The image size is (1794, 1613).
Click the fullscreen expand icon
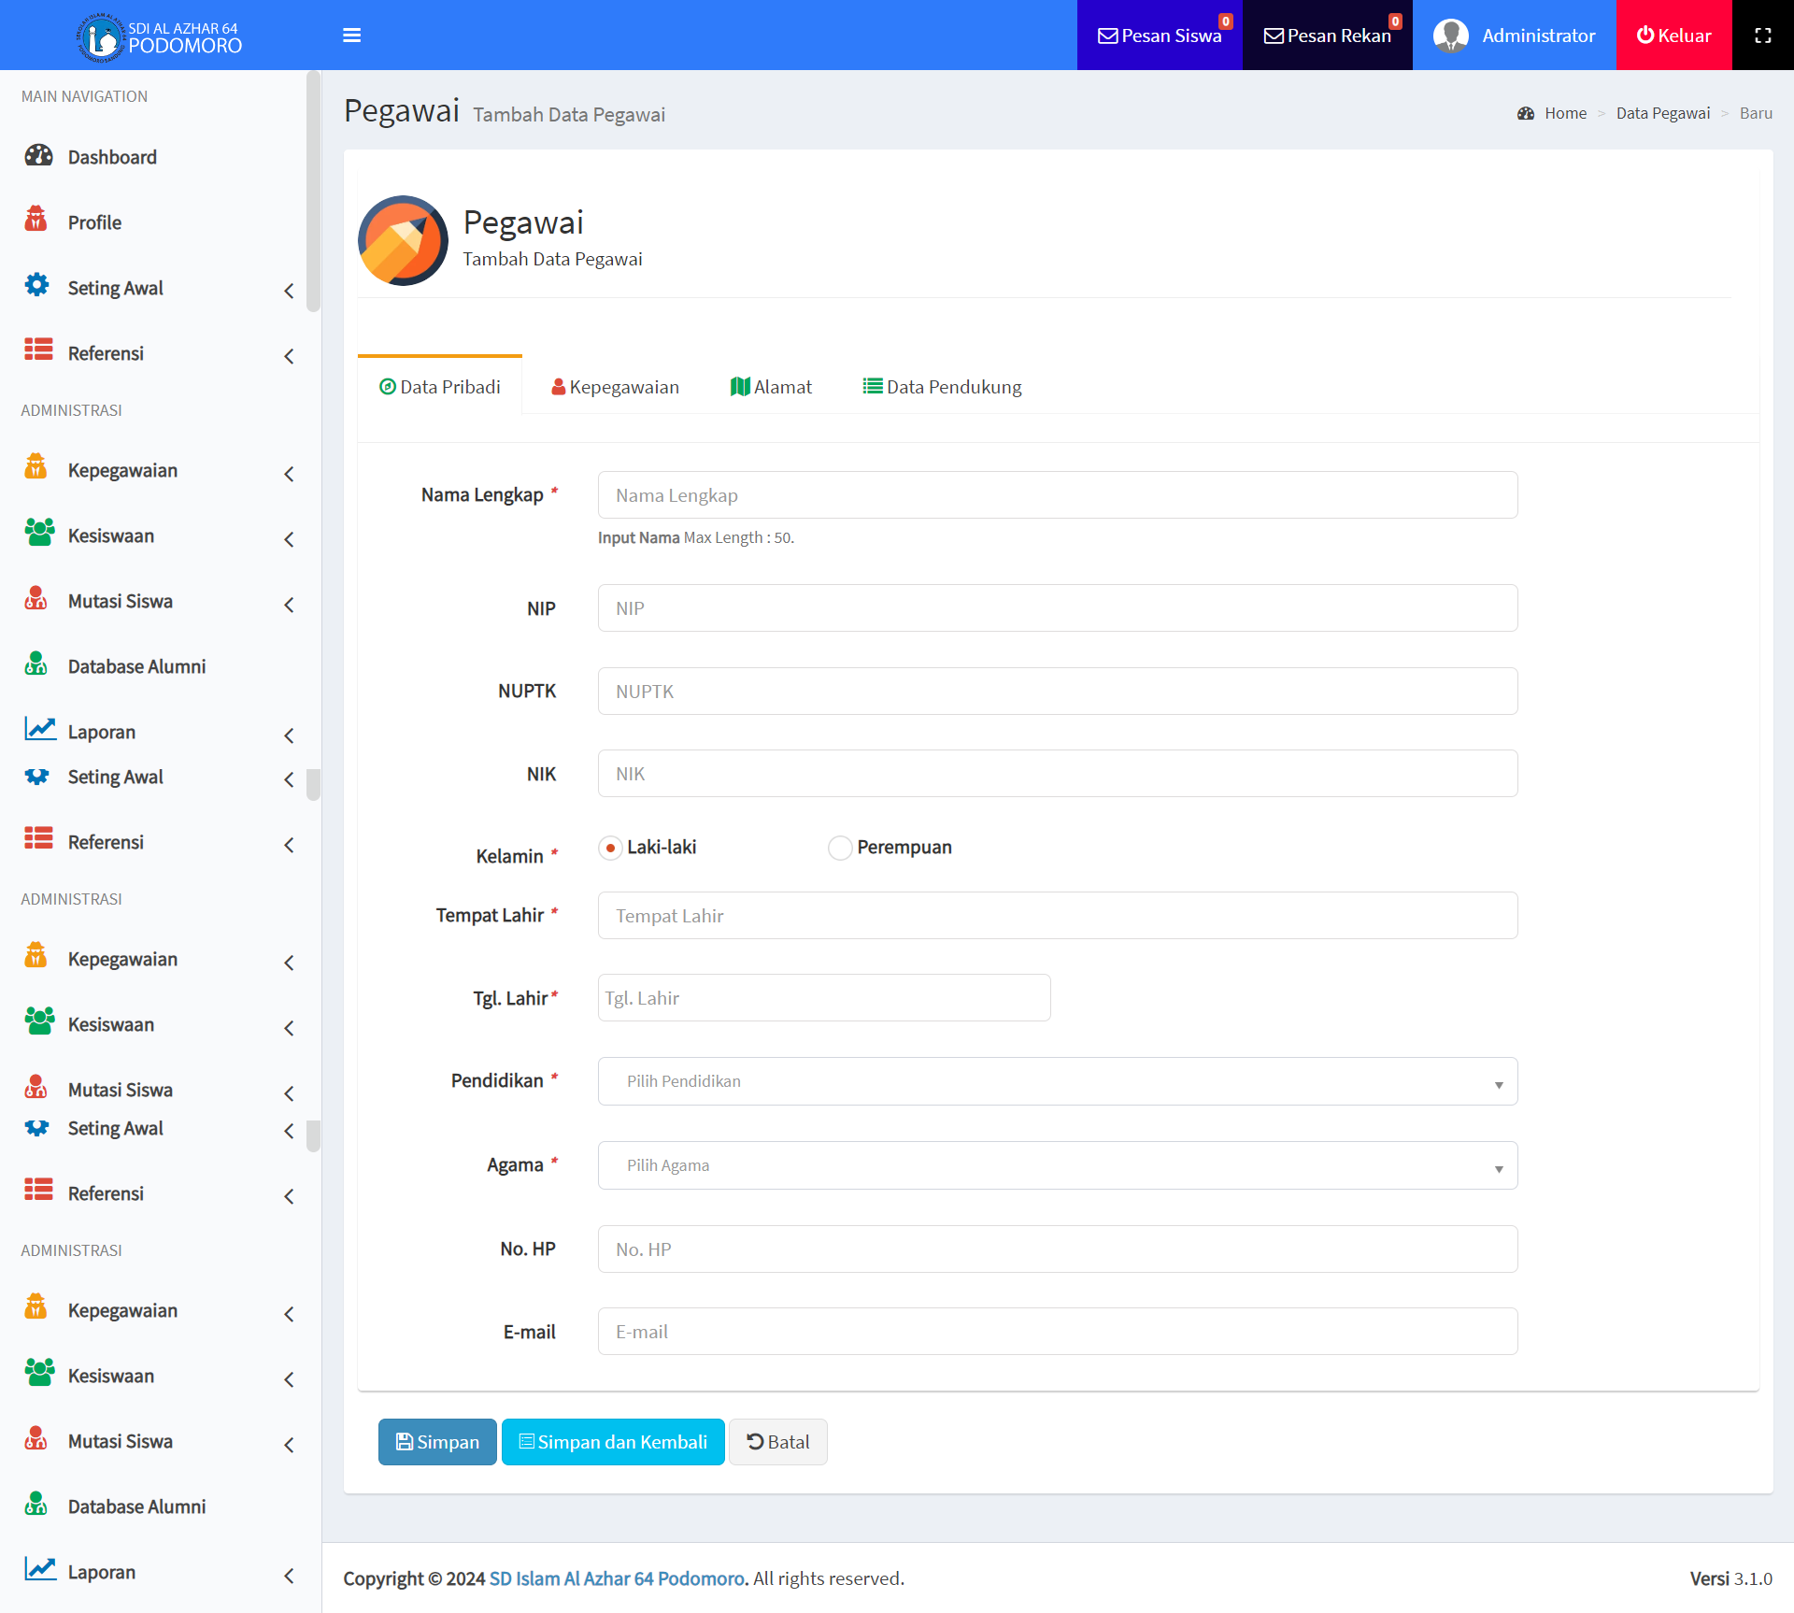coord(1762,36)
